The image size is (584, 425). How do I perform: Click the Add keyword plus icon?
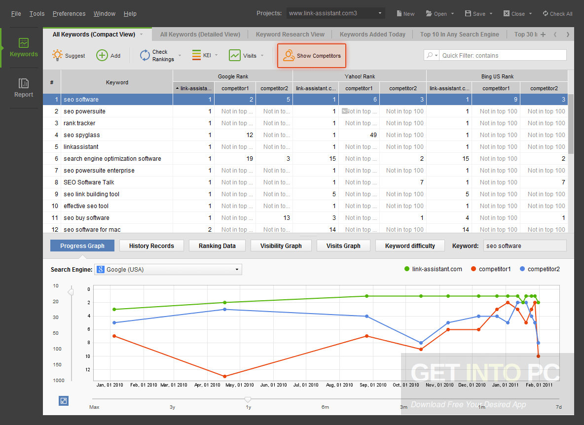click(102, 55)
